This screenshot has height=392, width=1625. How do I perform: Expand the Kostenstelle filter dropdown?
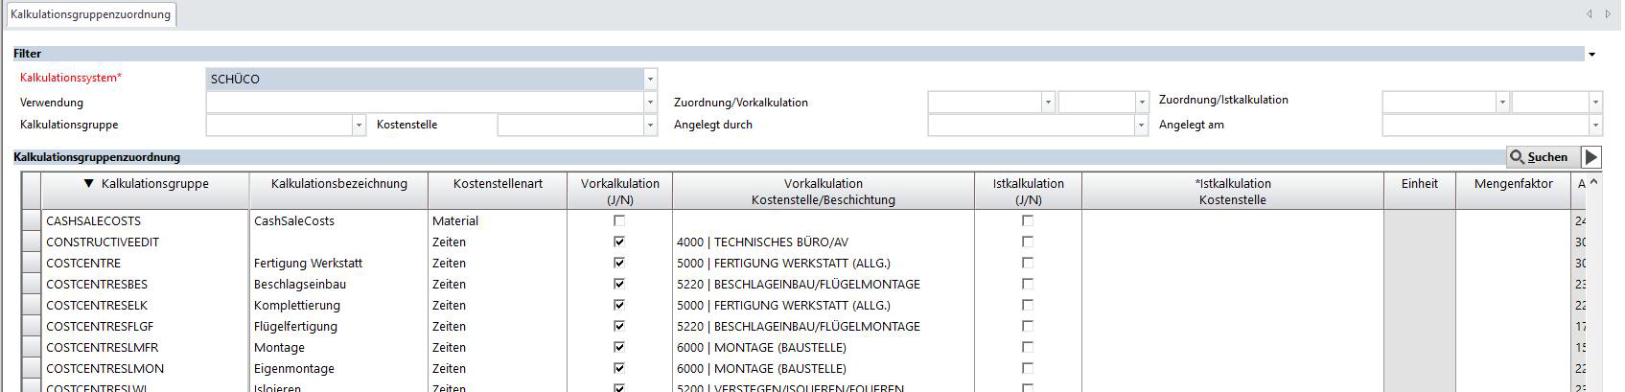[x=650, y=126]
